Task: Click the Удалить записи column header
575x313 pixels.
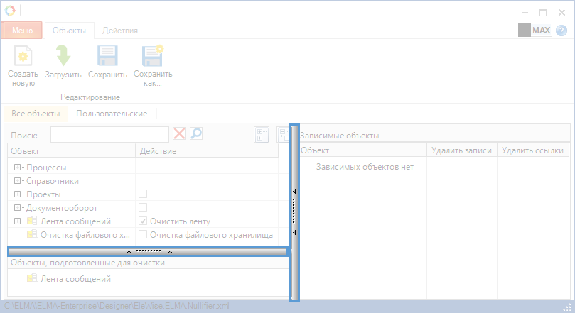Action: pos(462,150)
